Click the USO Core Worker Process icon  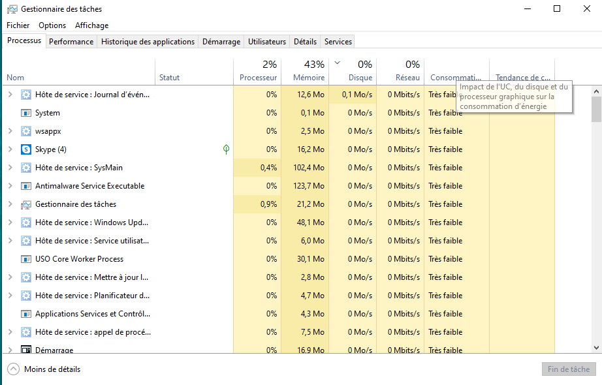[26, 259]
